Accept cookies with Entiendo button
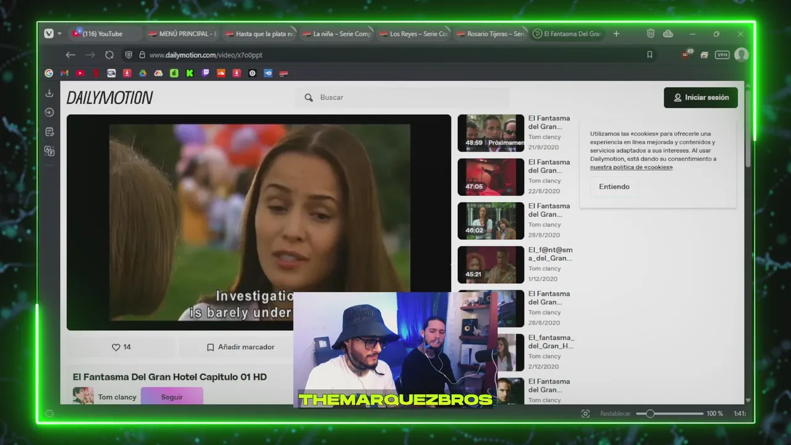This screenshot has height=445, width=791. pyautogui.click(x=614, y=187)
